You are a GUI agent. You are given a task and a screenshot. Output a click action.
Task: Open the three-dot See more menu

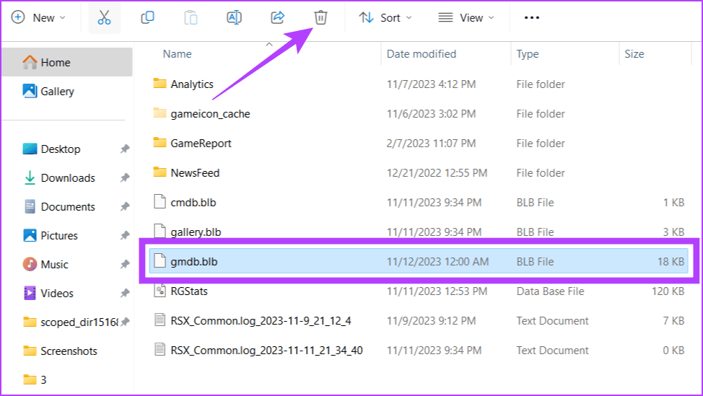coord(532,17)
